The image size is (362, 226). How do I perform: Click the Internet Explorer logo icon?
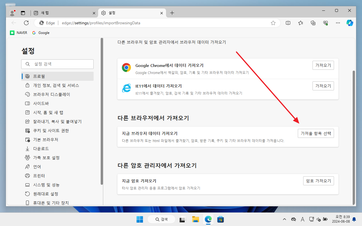(x=126, y=88)
